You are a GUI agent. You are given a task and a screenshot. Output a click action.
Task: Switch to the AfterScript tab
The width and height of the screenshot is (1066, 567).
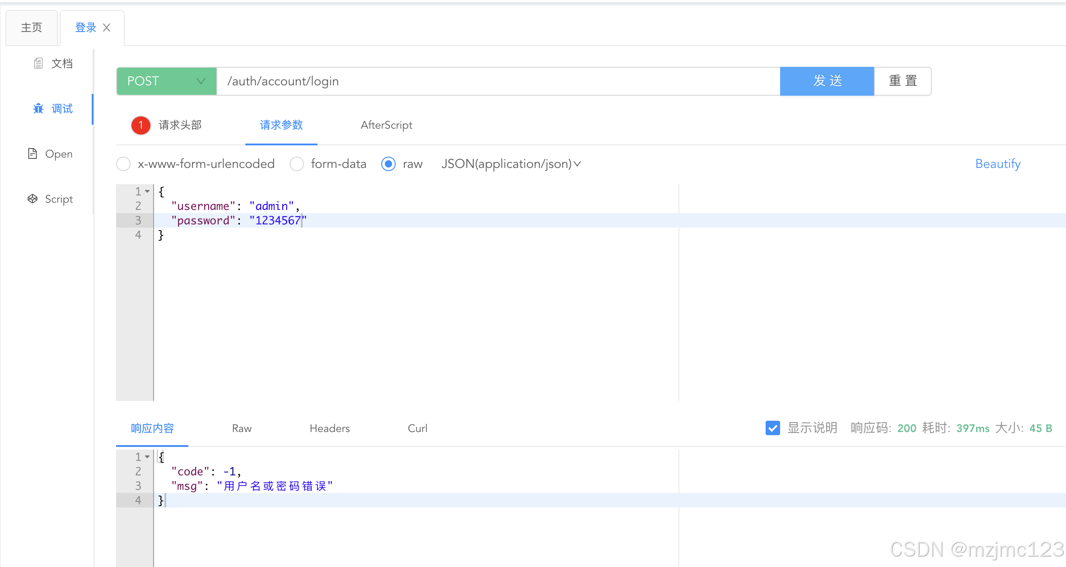pyautogui.click(x=386, y=125)
